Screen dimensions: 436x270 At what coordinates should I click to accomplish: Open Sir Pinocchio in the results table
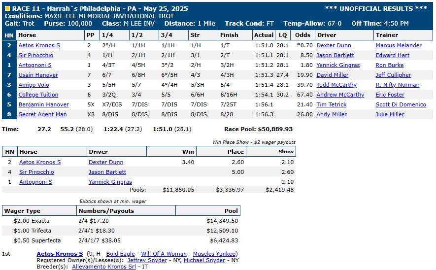coord(36,55)
